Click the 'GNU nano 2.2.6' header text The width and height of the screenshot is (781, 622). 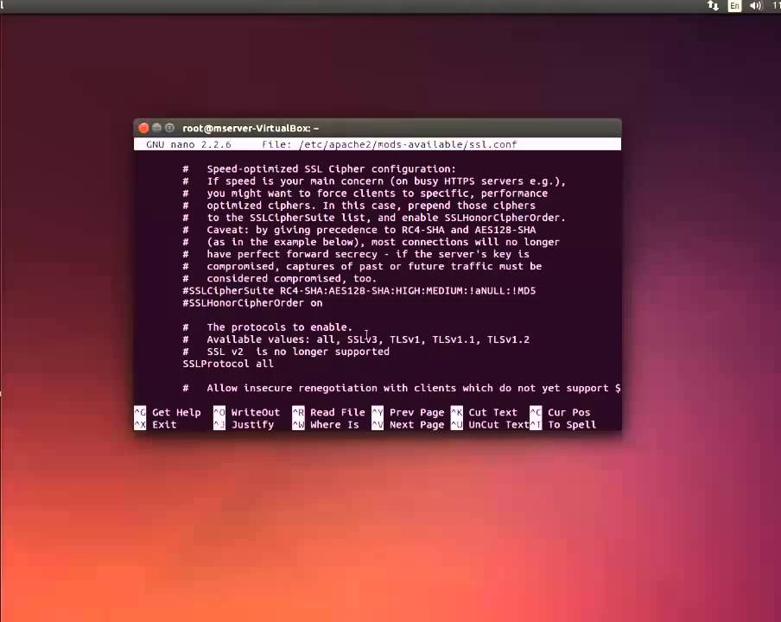point(189,144)
